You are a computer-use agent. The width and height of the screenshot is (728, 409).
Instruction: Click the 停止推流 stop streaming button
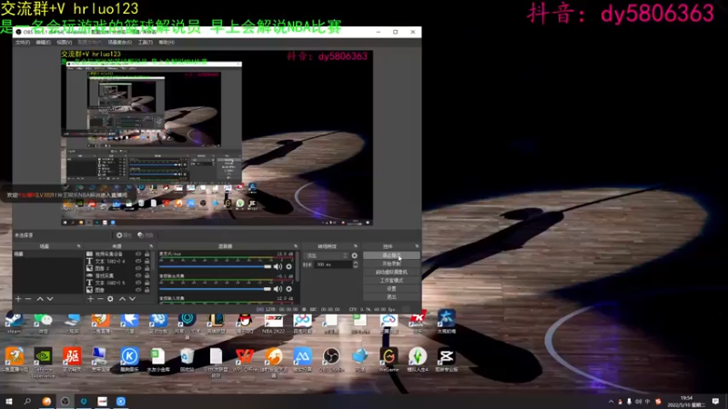tap(391, 255)
